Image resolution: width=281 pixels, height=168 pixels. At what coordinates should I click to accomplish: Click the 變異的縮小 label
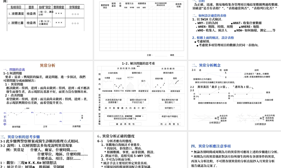tap(137, 73)
